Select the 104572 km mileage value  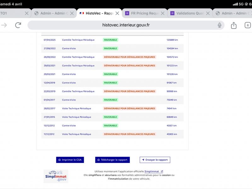172,57
